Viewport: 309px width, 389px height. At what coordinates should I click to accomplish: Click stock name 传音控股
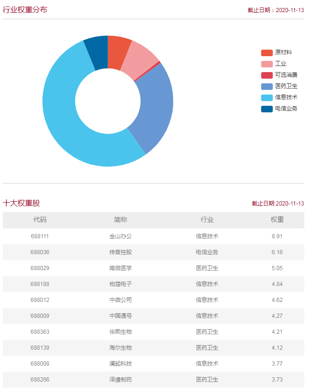[x=121, y=252]
